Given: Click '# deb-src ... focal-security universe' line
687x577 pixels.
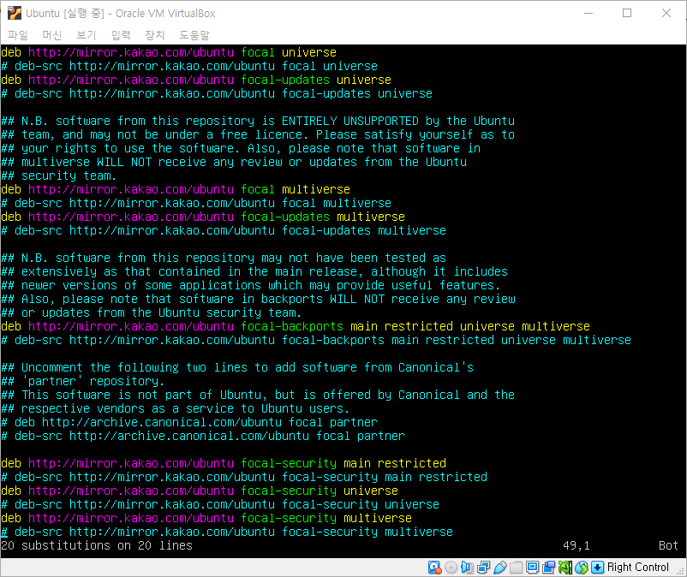Looking at the screenshot, I should click(220, 504).
